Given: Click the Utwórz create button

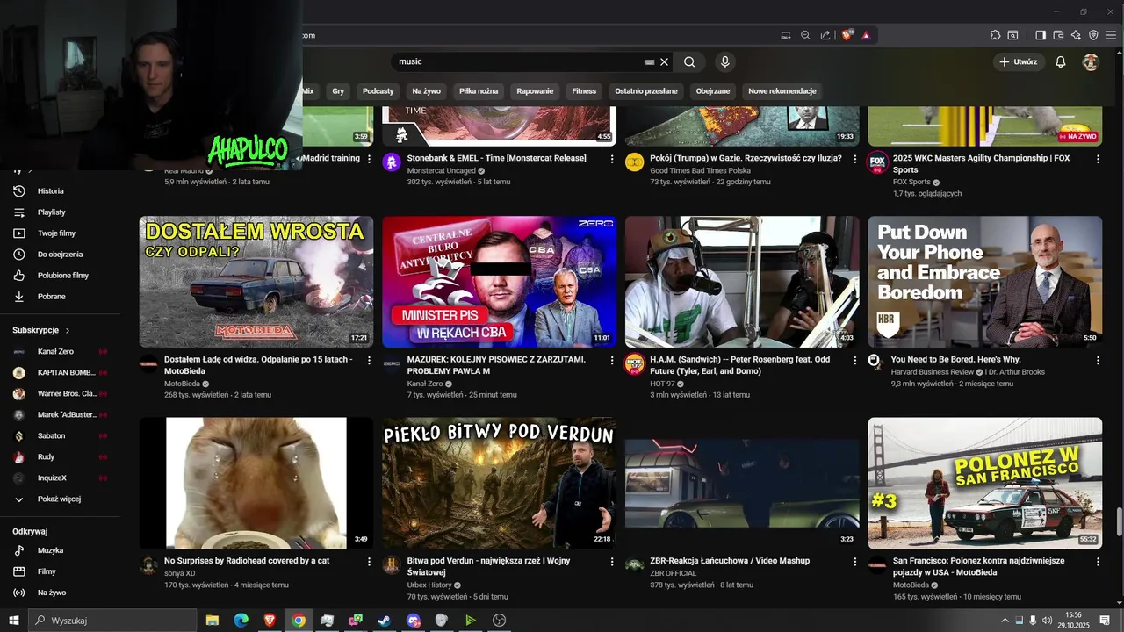Looking at the screenshot, I should point(1019,62).
